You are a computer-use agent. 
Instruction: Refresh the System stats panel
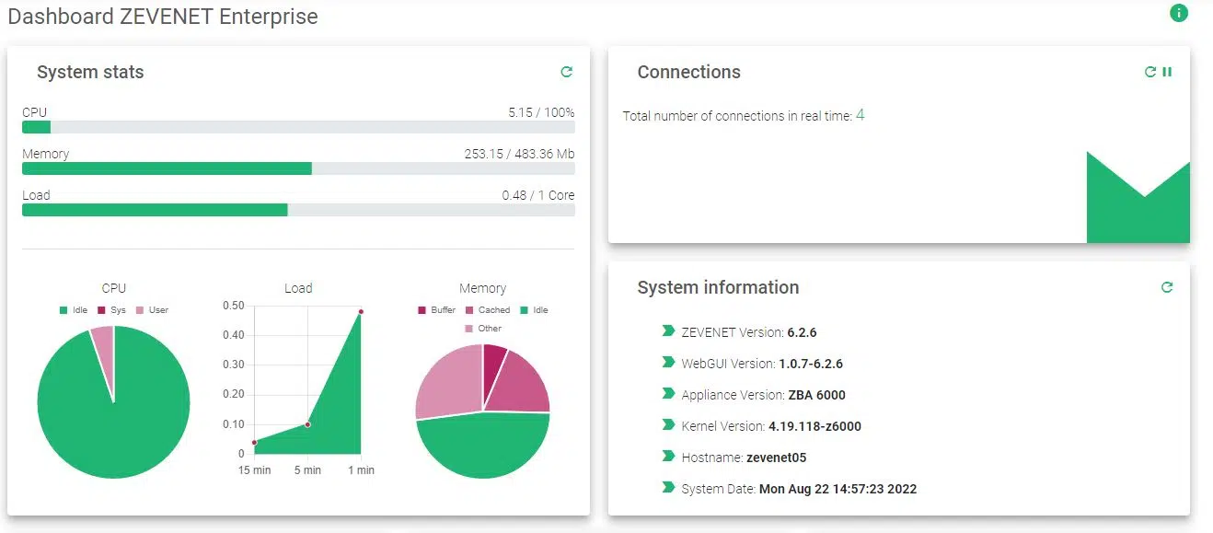tap(567, 72)
